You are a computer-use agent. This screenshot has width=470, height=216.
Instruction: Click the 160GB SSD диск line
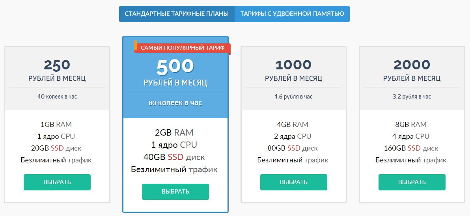pyautogui.click(x=411, y=148)
